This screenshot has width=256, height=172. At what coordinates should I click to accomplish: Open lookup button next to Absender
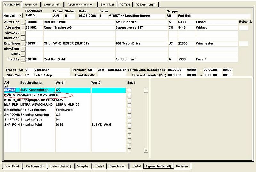(x=23, y=28)
